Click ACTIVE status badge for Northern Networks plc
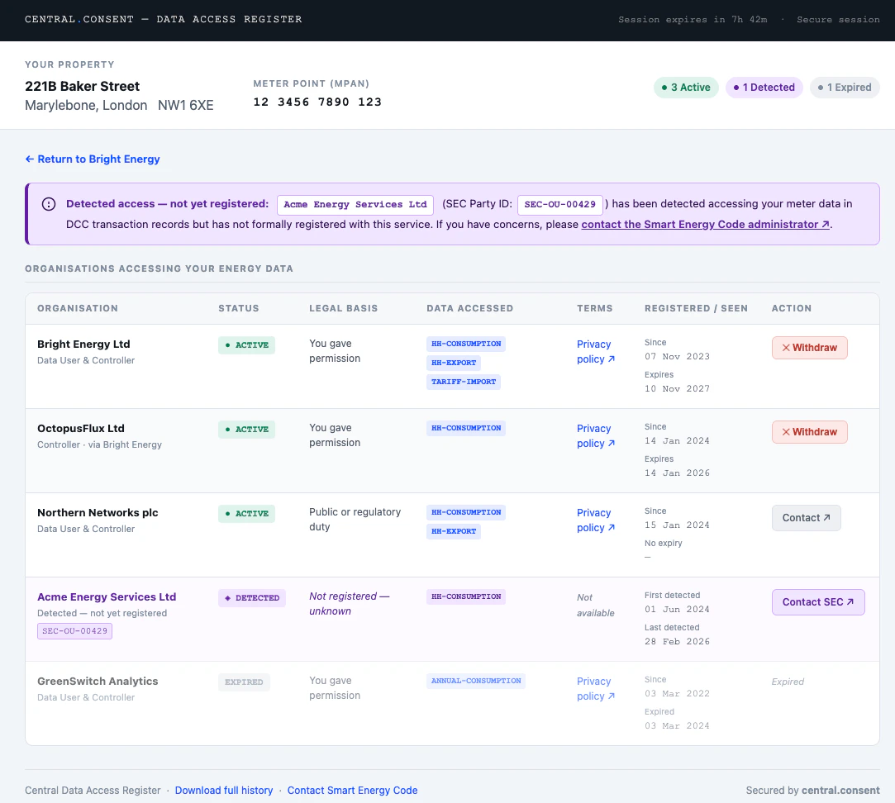This screenshot has height=803, width=895. [246, 514]
